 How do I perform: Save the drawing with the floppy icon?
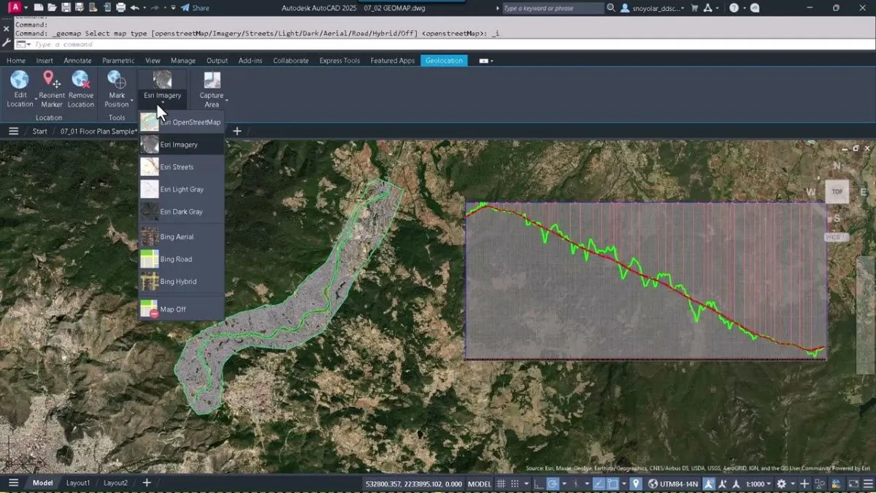[66, 7]
